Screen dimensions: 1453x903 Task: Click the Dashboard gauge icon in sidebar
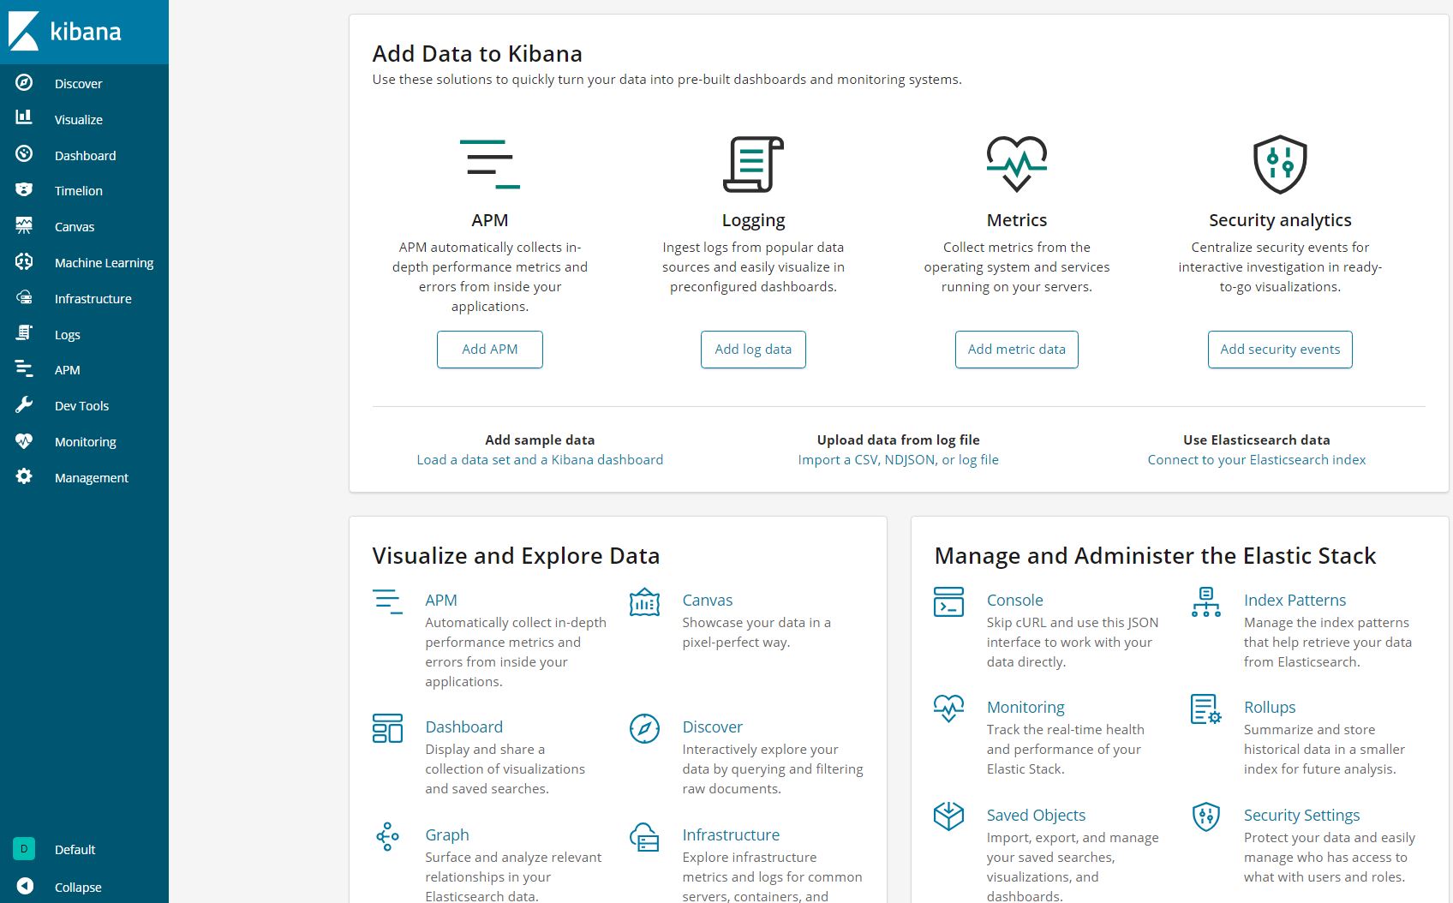pos(24,153)
